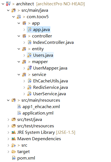Click the JRE System Library icon
The height and width of the screenshot is (162, 111).
click(14, 132)
